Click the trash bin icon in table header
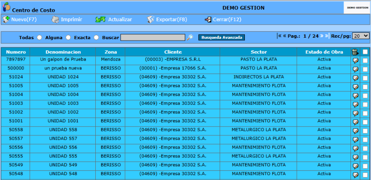371x180 pixels. 355,52
